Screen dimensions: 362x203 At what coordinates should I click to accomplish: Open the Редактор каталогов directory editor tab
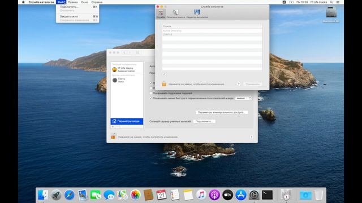click(x=197, y=14)
